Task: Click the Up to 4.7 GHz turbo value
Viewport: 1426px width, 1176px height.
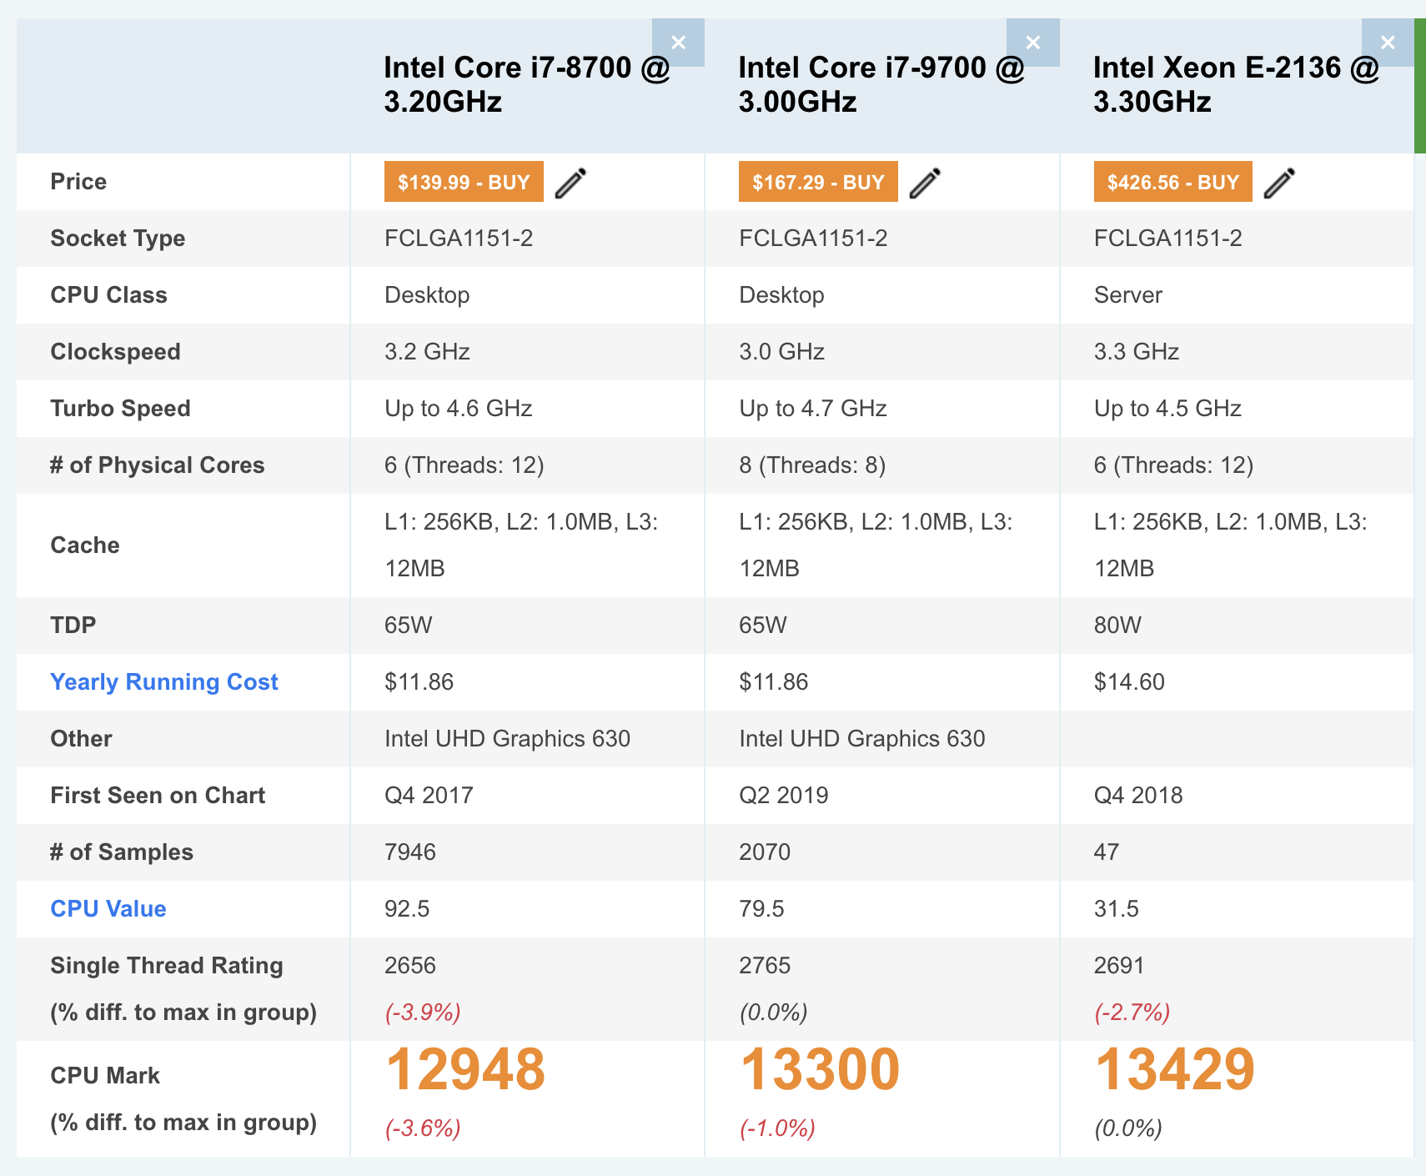Action: pyautogui.click(x=813, y=408)
